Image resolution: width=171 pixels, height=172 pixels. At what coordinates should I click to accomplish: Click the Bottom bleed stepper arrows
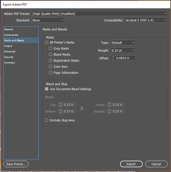click(x=60, y=111)
